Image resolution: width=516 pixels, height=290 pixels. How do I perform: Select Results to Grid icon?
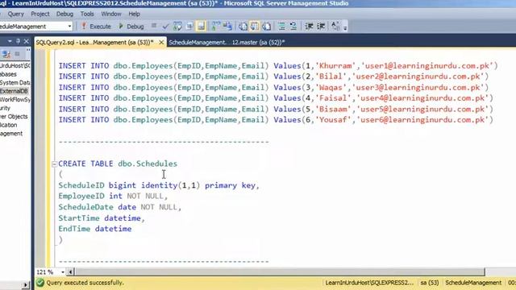point(255,27)
